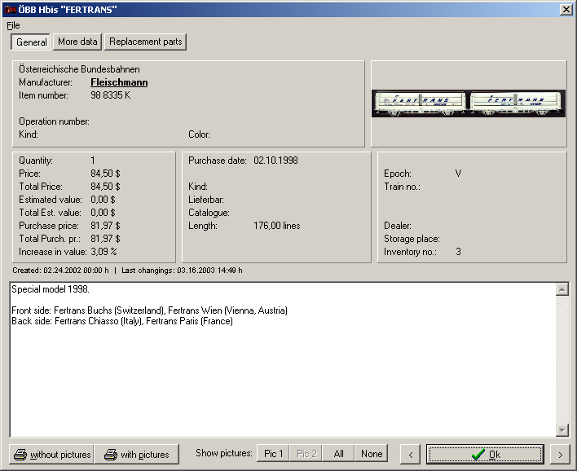
Task: Click the Front side Fertrans Buchs line
Action: point(149,310)
